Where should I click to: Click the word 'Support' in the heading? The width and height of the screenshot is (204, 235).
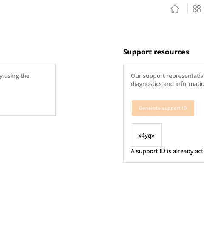pyautogui.click(x=138, y=52)
